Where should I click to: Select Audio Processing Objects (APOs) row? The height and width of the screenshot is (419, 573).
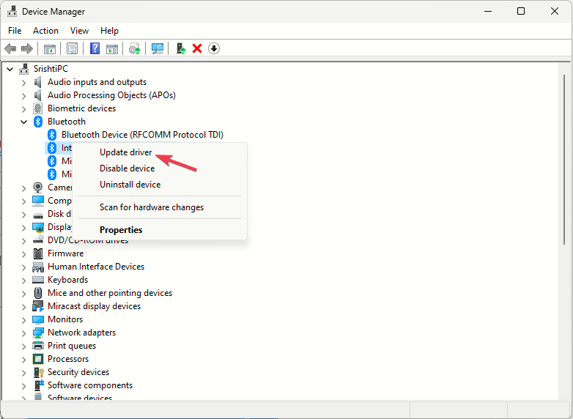pyautogui.click(x=111, y=95)
